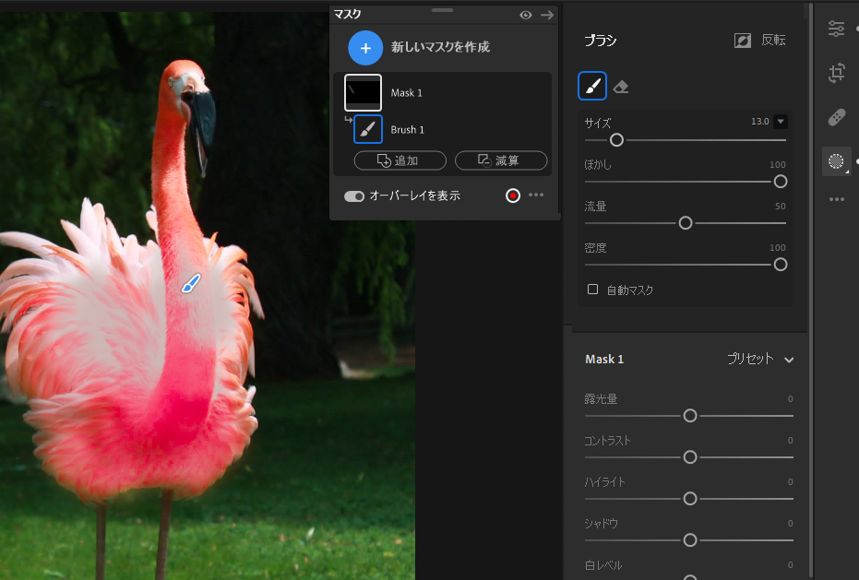Open the red overlay color swatch
The image size is (859, 580).
pos(513,195)
